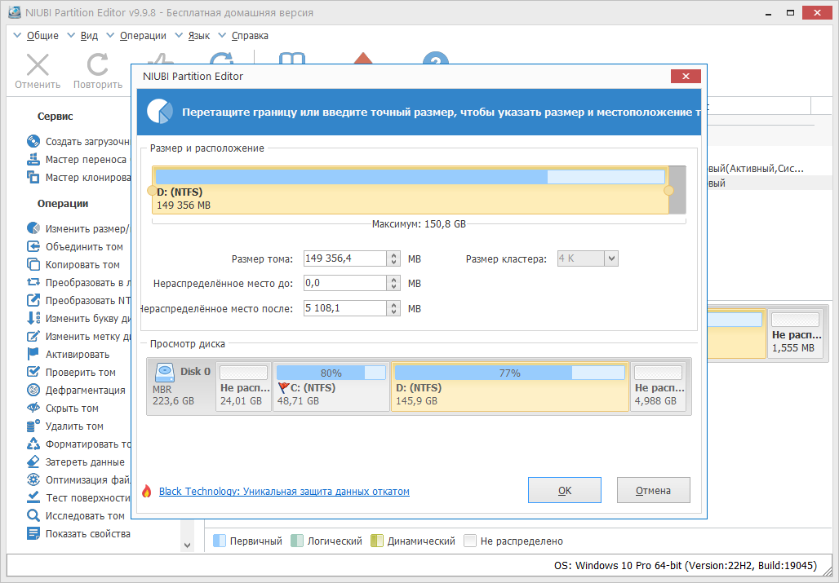
Task: Click the Отмена button
Action: pyautogui.click(x=654, y=490)
